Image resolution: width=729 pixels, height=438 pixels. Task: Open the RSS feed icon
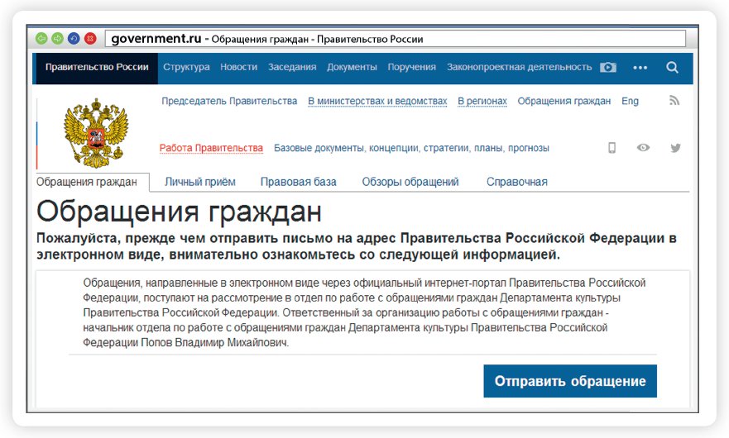pyautogui.click(x=674, y=100)
